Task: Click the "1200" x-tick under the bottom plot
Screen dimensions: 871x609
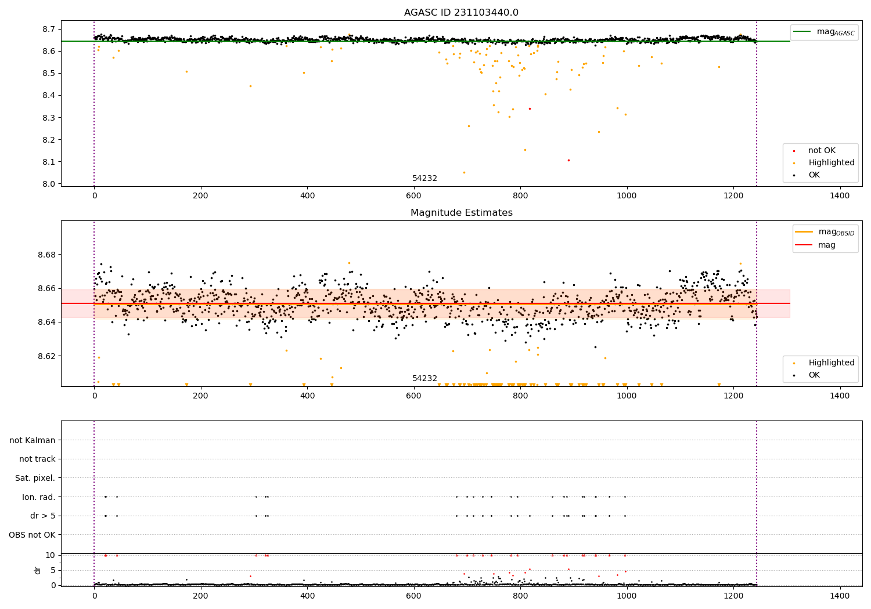Action: [733, 596]
